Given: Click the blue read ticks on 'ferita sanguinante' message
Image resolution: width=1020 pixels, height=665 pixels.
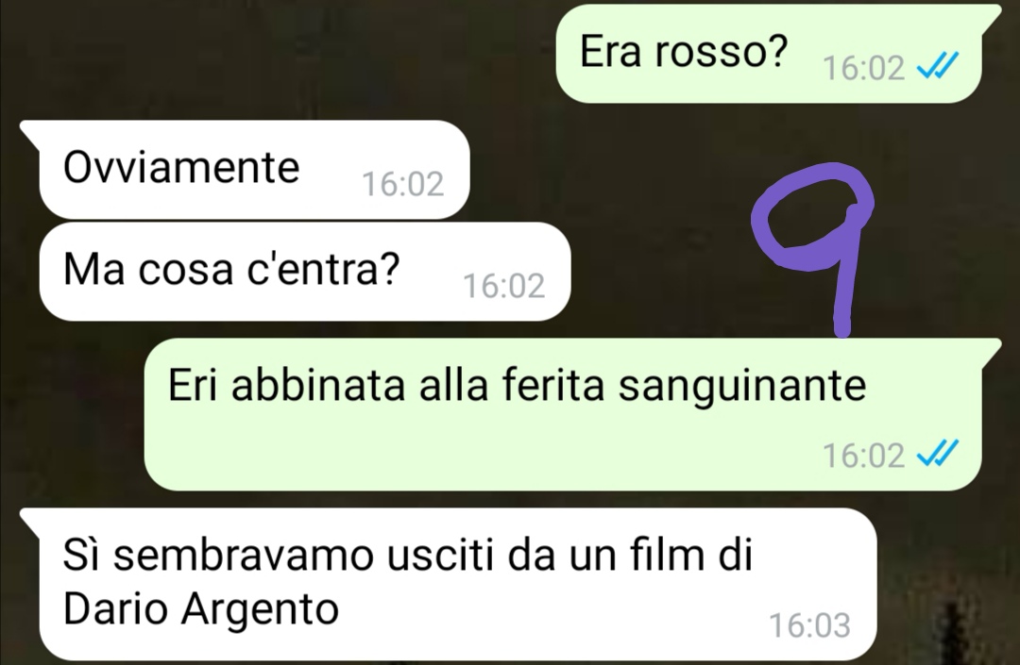Looking at the screenshot, I should pyautogui.click(x=938, y=454).
